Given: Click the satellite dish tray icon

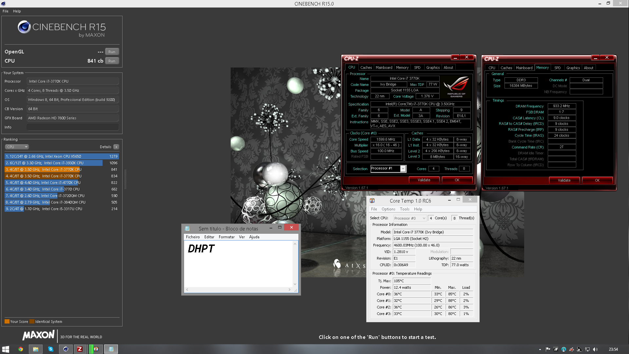Looking at the screenshot, I should (x=580, y=349).
